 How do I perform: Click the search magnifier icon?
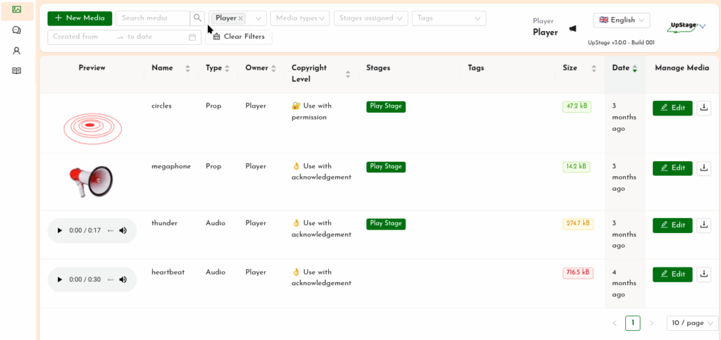(198, 18)
